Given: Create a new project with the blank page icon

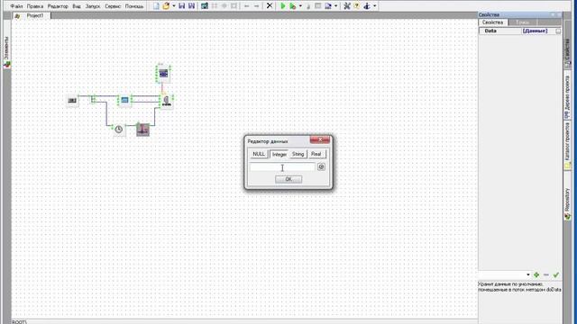Looking at the screenshot, I should click(156, 6).
